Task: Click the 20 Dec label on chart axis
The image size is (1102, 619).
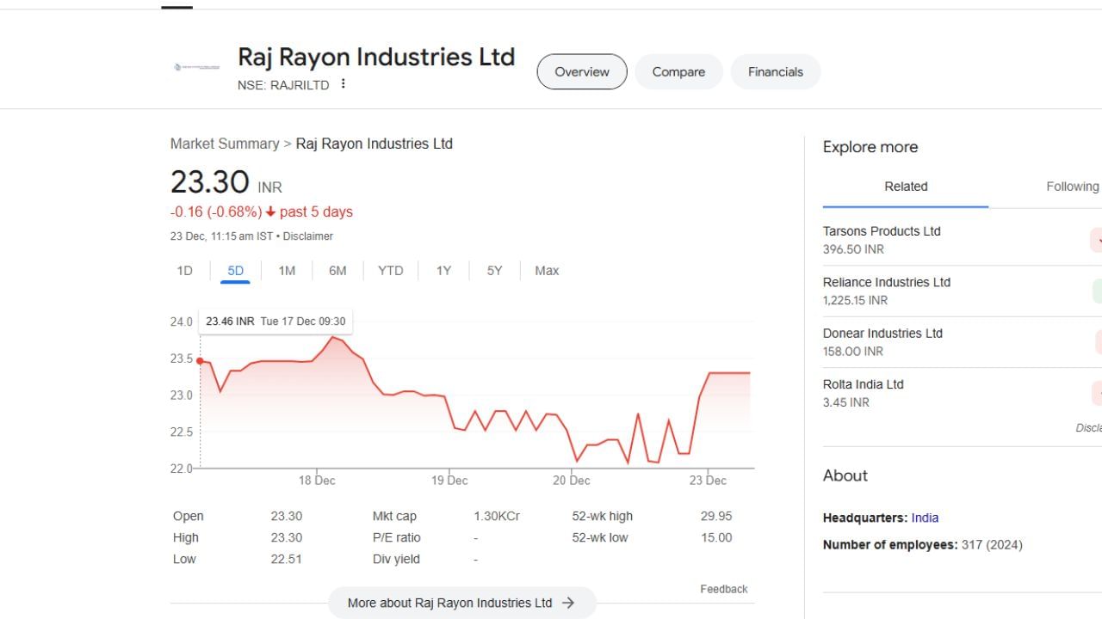Action: pyautogui.click(x=572, y=481)
